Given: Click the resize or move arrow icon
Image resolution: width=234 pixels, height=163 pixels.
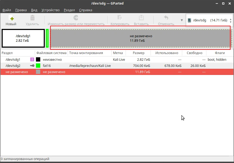Looking at the screenshot, I should [x=76, y=18].
